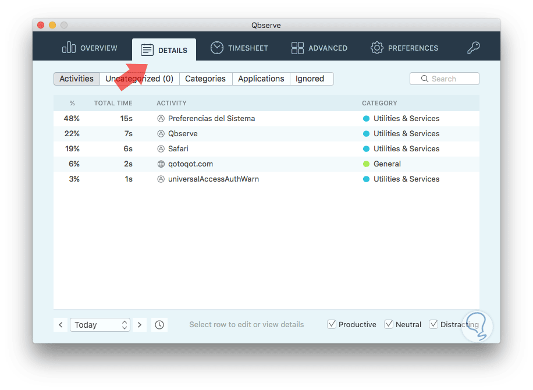Go to the next day
Image resolution: width=533 pixels, height=390 pixels.
pos(140,325)
